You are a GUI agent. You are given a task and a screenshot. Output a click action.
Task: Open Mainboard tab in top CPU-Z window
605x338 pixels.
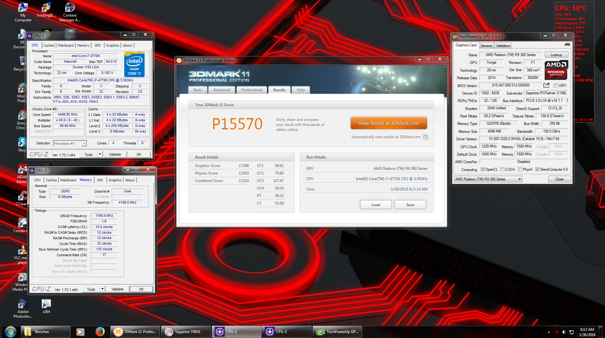pos(66,45)
